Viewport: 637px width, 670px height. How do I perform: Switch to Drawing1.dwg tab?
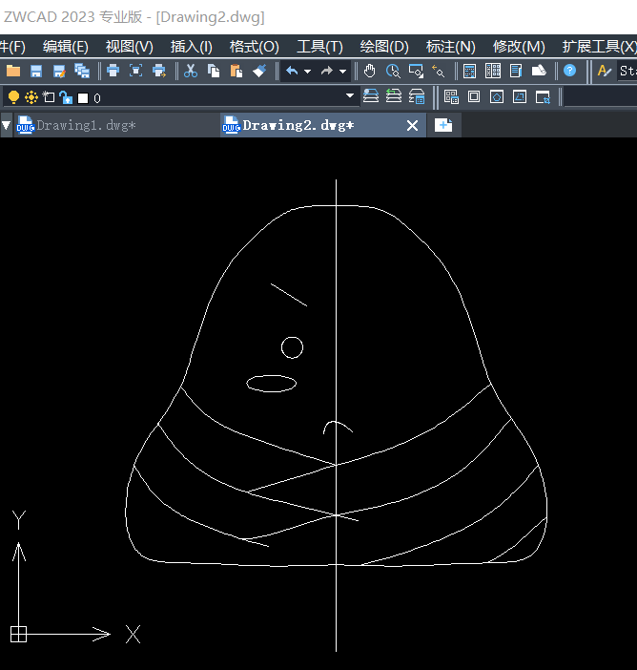pos(116,125)
